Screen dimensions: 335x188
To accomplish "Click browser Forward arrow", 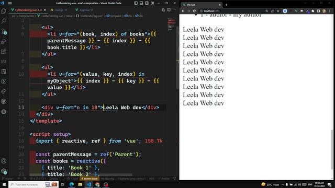I will click(x=188, y=11).
